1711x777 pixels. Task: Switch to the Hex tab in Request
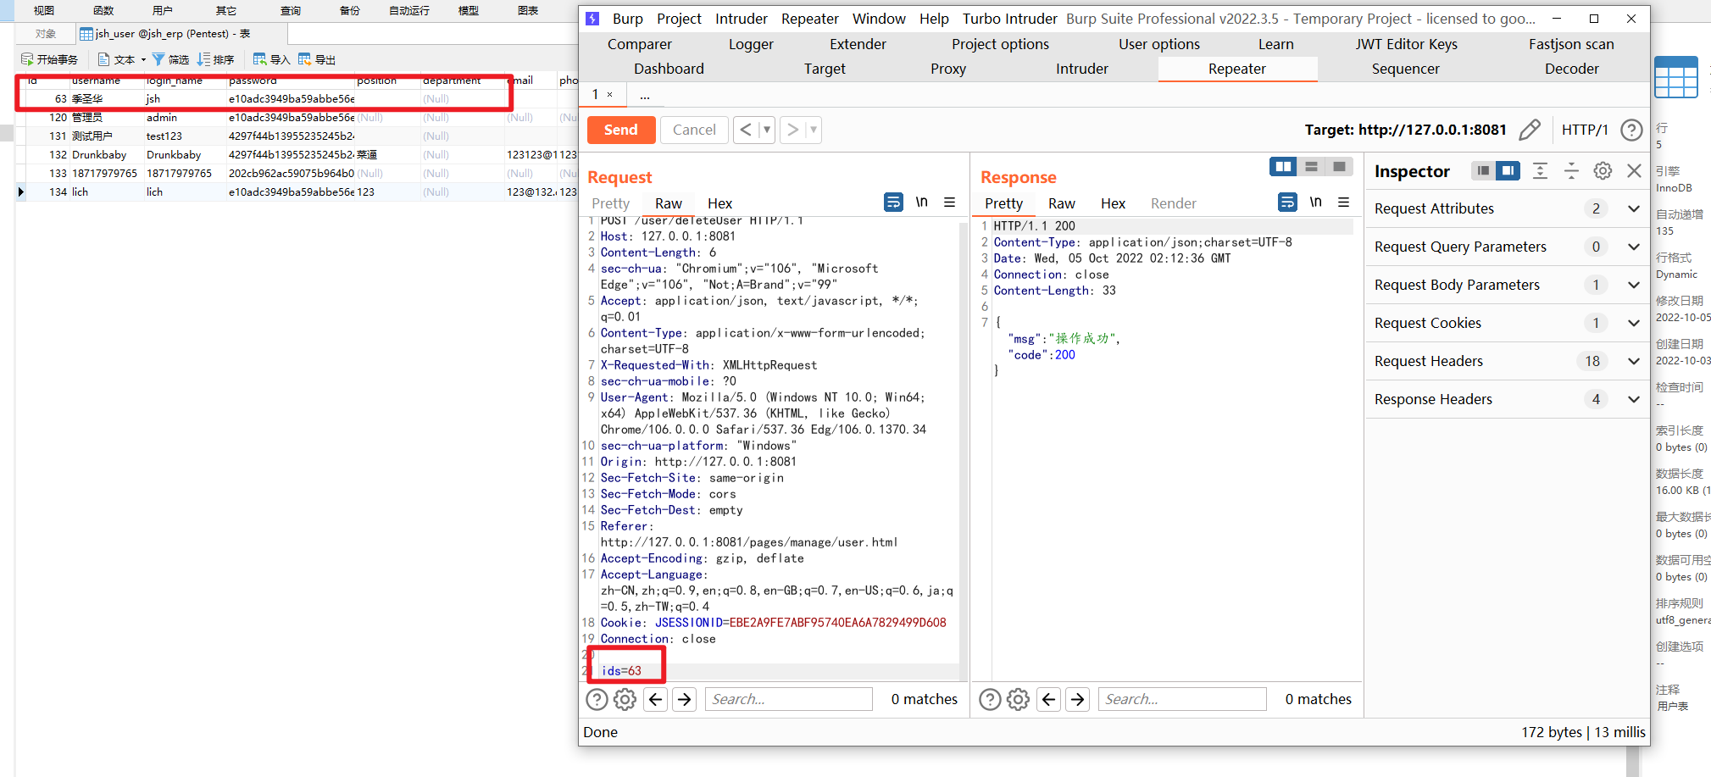719,203
